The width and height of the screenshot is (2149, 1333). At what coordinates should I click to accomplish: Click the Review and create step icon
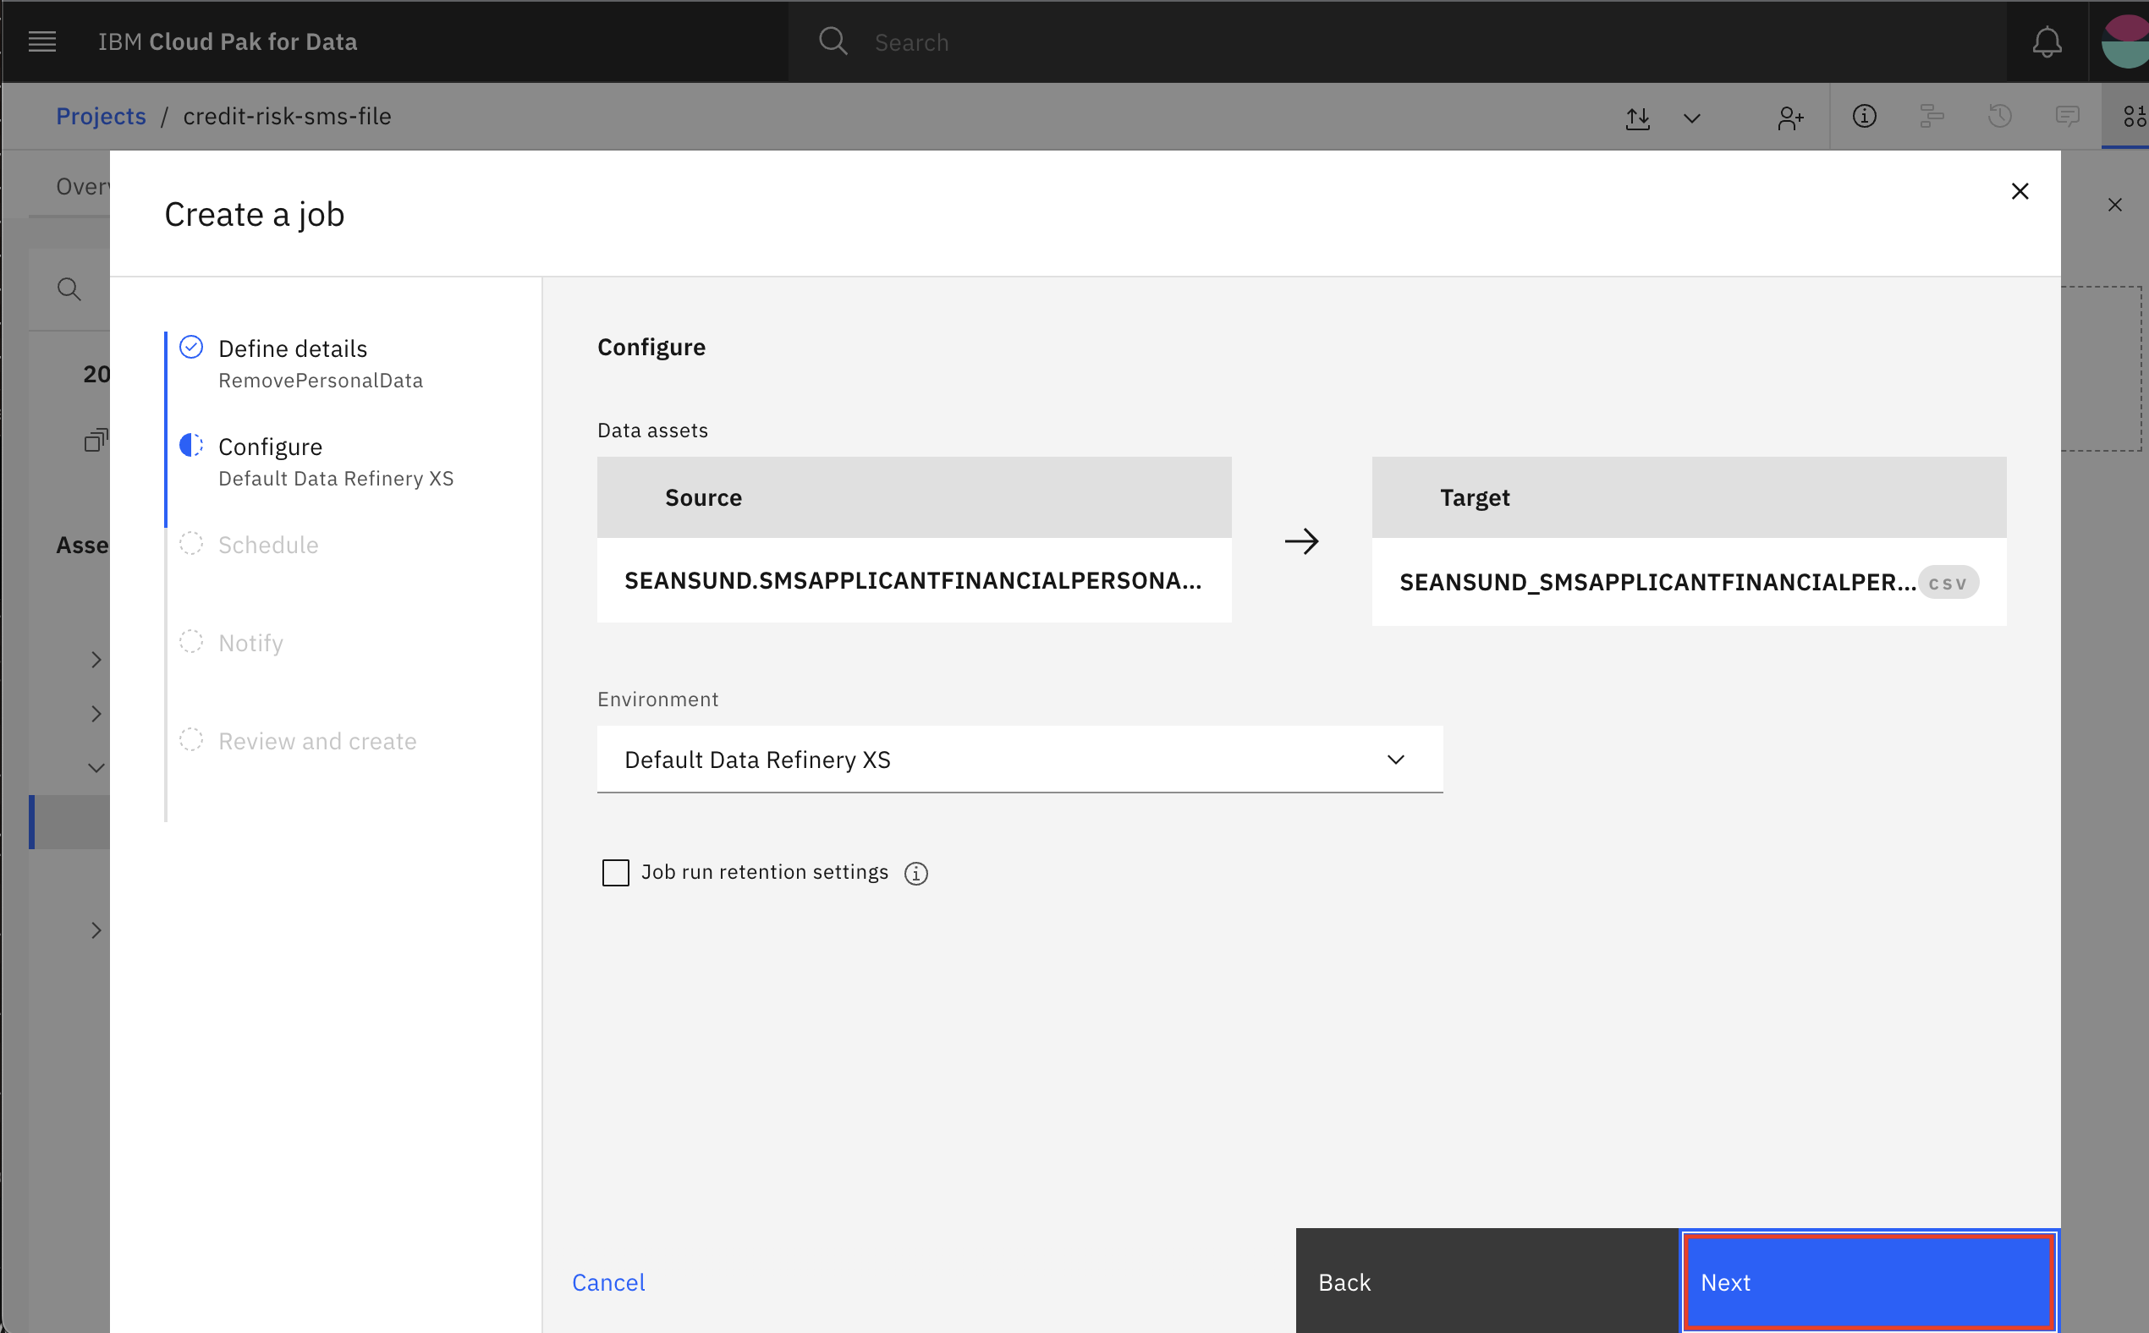click(x=189, y=740)
